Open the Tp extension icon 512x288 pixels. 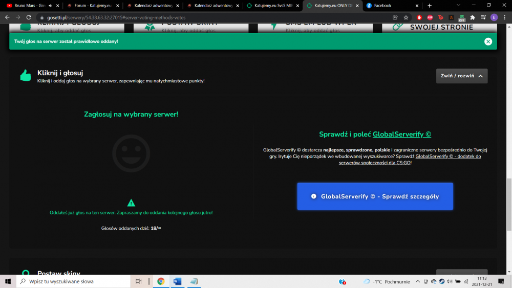(440, 17)
